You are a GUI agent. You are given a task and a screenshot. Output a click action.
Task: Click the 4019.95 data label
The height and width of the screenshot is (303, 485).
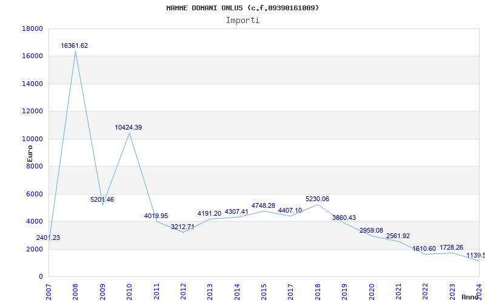pos(156,216)
